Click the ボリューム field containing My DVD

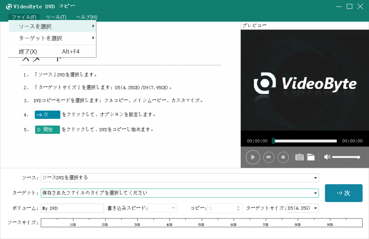click(72, 208)
